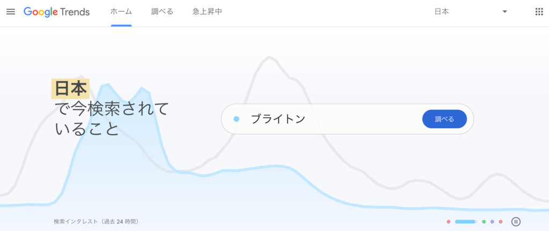Select the green carousel dot
Viewport: 549px width, 231px height.
(x=484, y=221)
